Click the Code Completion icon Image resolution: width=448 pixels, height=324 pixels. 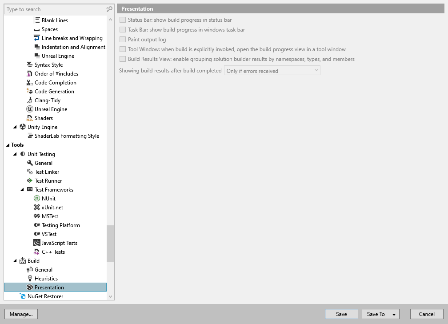point(30,83)
